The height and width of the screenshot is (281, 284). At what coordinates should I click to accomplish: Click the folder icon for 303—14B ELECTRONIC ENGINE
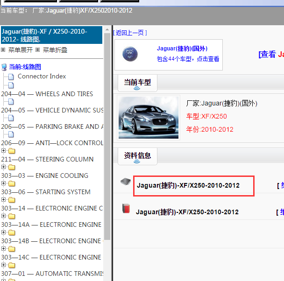pos(12,232)
